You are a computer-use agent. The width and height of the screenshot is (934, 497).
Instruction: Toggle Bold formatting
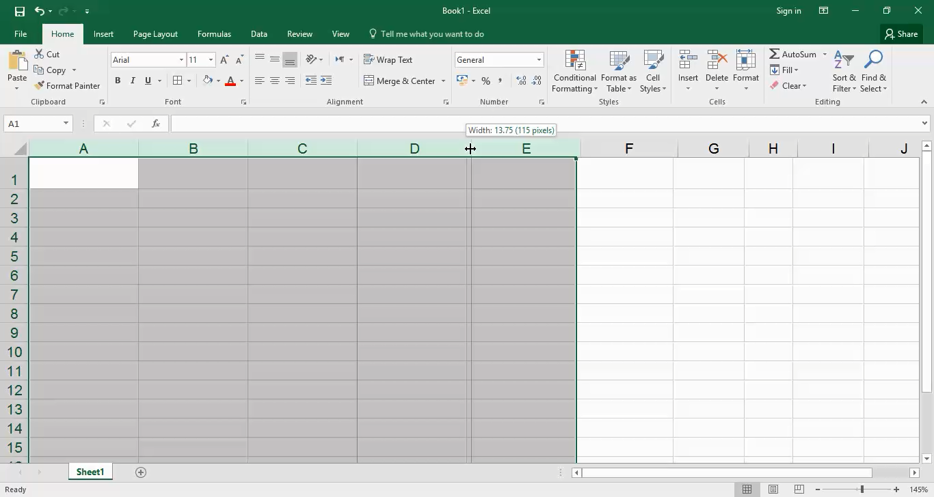click(118, 81)
